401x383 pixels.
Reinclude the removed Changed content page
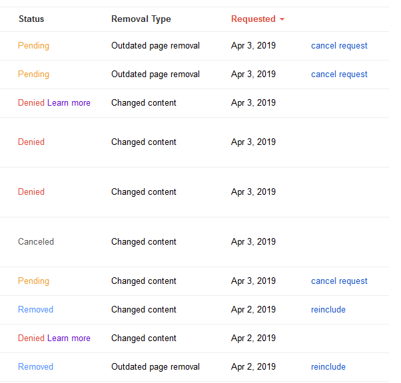point(328,309)
